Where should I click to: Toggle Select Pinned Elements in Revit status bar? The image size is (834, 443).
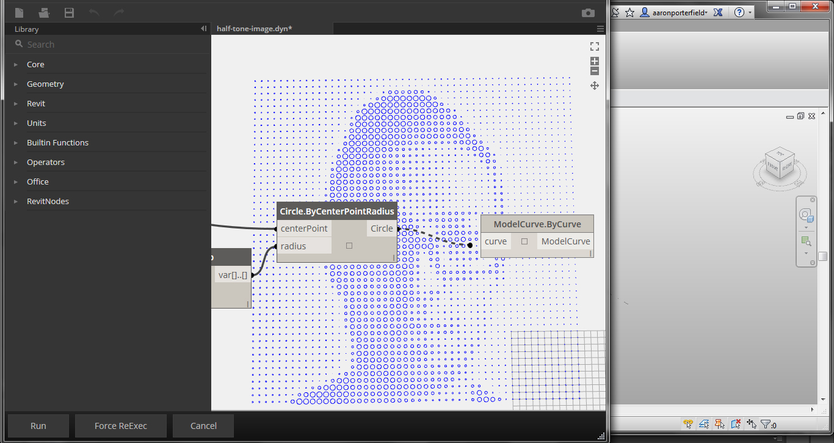point(720,424)
